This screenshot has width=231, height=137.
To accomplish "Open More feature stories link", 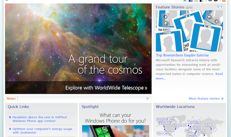I will (x=204, y=98).
